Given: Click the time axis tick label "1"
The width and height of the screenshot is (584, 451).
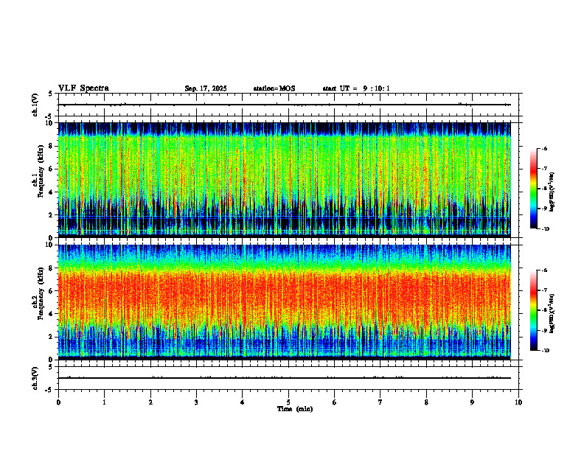Looking at the screenshot, I should coord(105,402).
